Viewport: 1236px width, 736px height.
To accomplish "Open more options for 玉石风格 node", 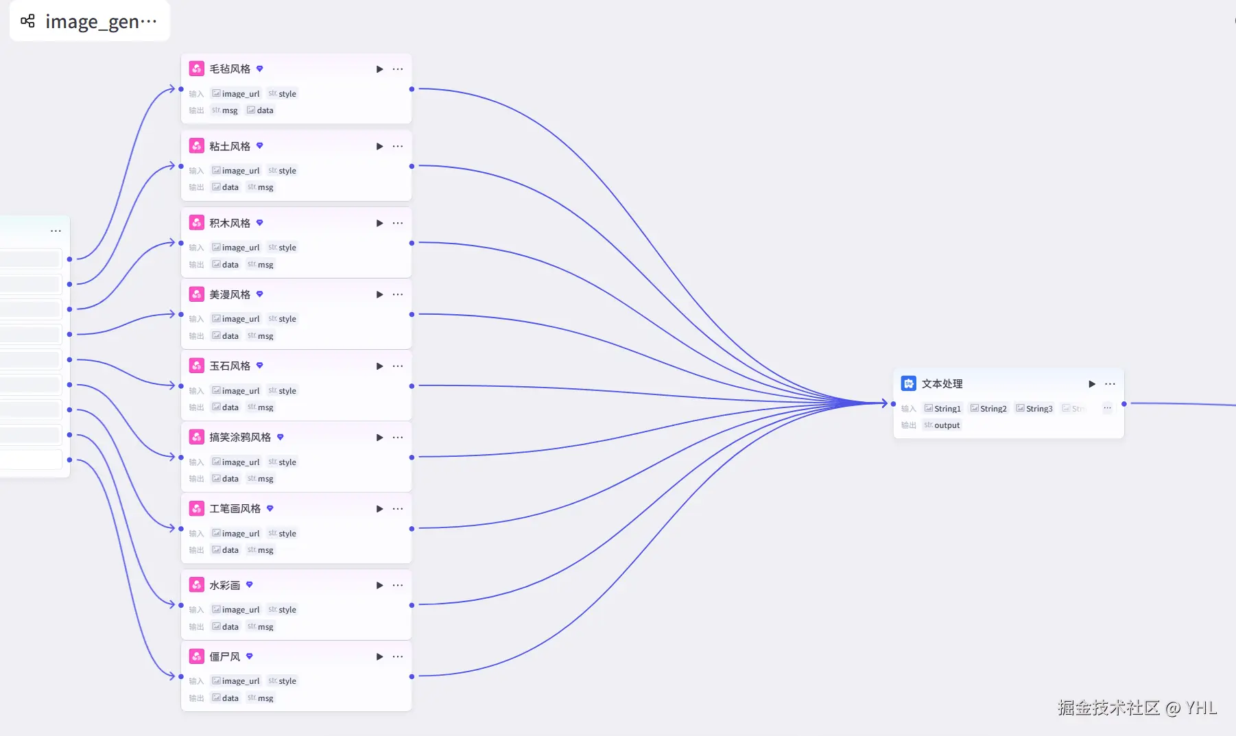I will [398, 366].
